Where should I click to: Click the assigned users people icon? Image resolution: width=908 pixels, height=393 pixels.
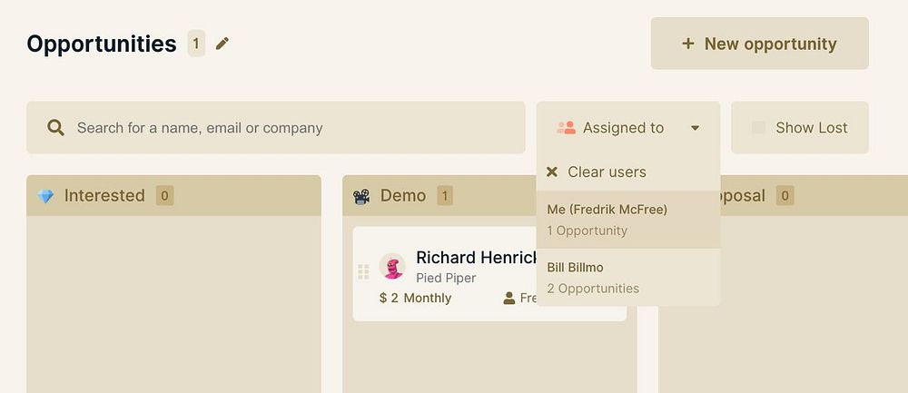click(567, 128)
